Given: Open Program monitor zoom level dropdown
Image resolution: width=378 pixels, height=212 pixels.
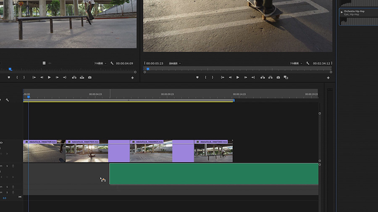Looking at the screenshot, I should tap(174, 63).
